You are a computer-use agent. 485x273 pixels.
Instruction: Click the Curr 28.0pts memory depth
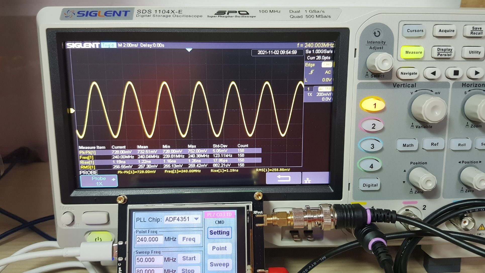point(319,58)
